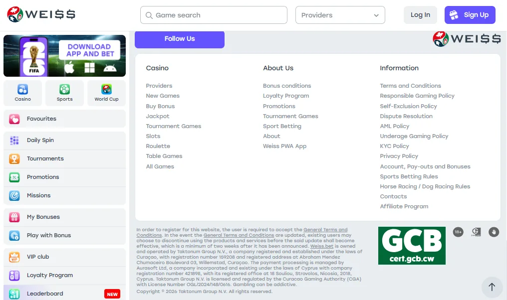Open the Sports Betting Rules link
The width and height of the screenshot is (507, 300).
[x=409, y=176]
